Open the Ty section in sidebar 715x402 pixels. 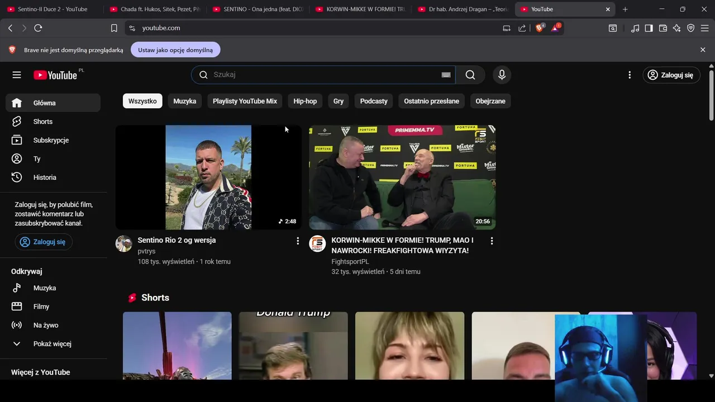coord(53,159)
